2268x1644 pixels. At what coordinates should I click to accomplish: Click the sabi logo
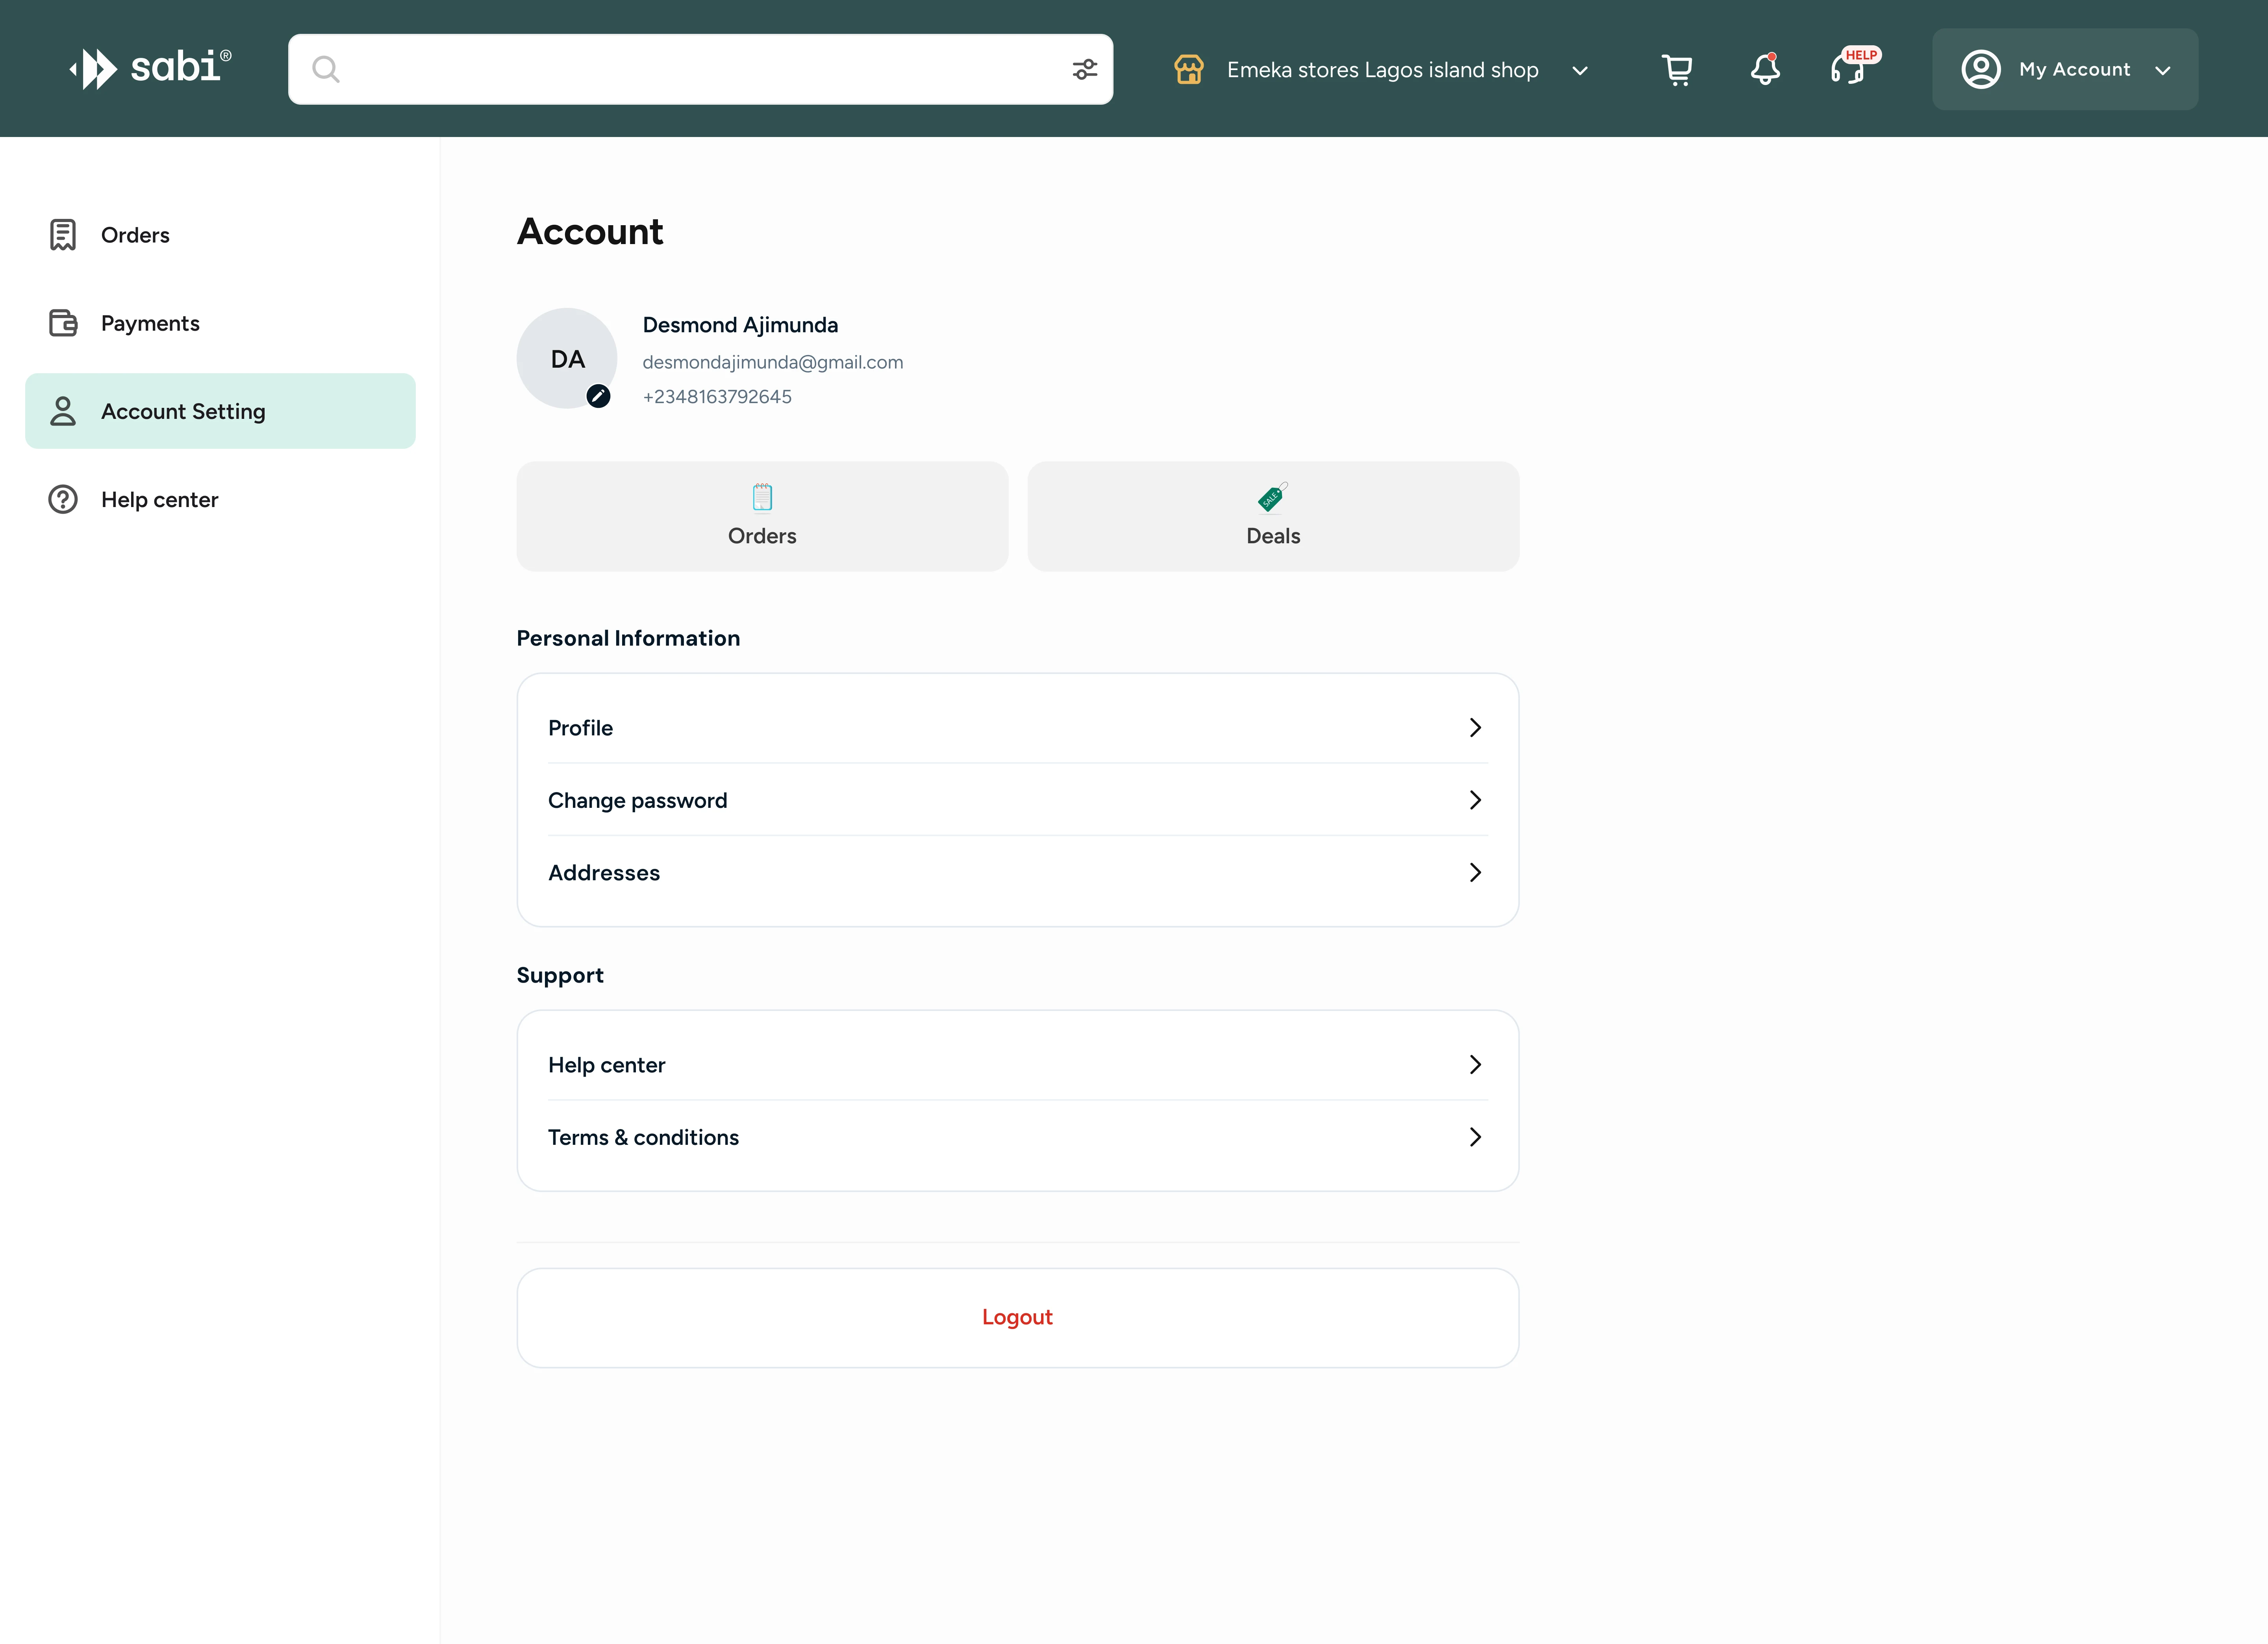click(x=150, y=68)
